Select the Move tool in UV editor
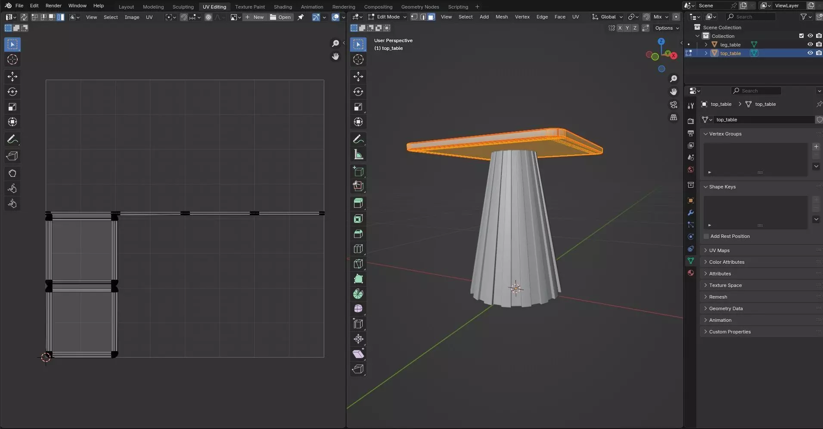This screenshot has width=823, height=429. pyautogui.click(x=12, y=77)
